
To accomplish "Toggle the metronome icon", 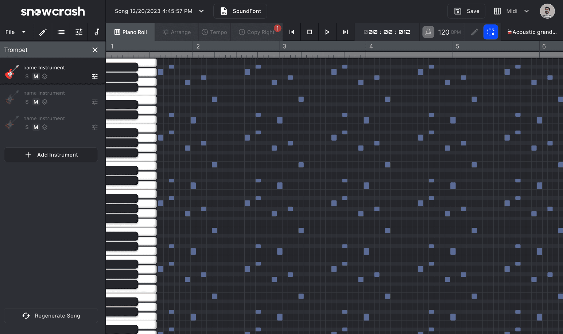I will (x=428, y=32).
